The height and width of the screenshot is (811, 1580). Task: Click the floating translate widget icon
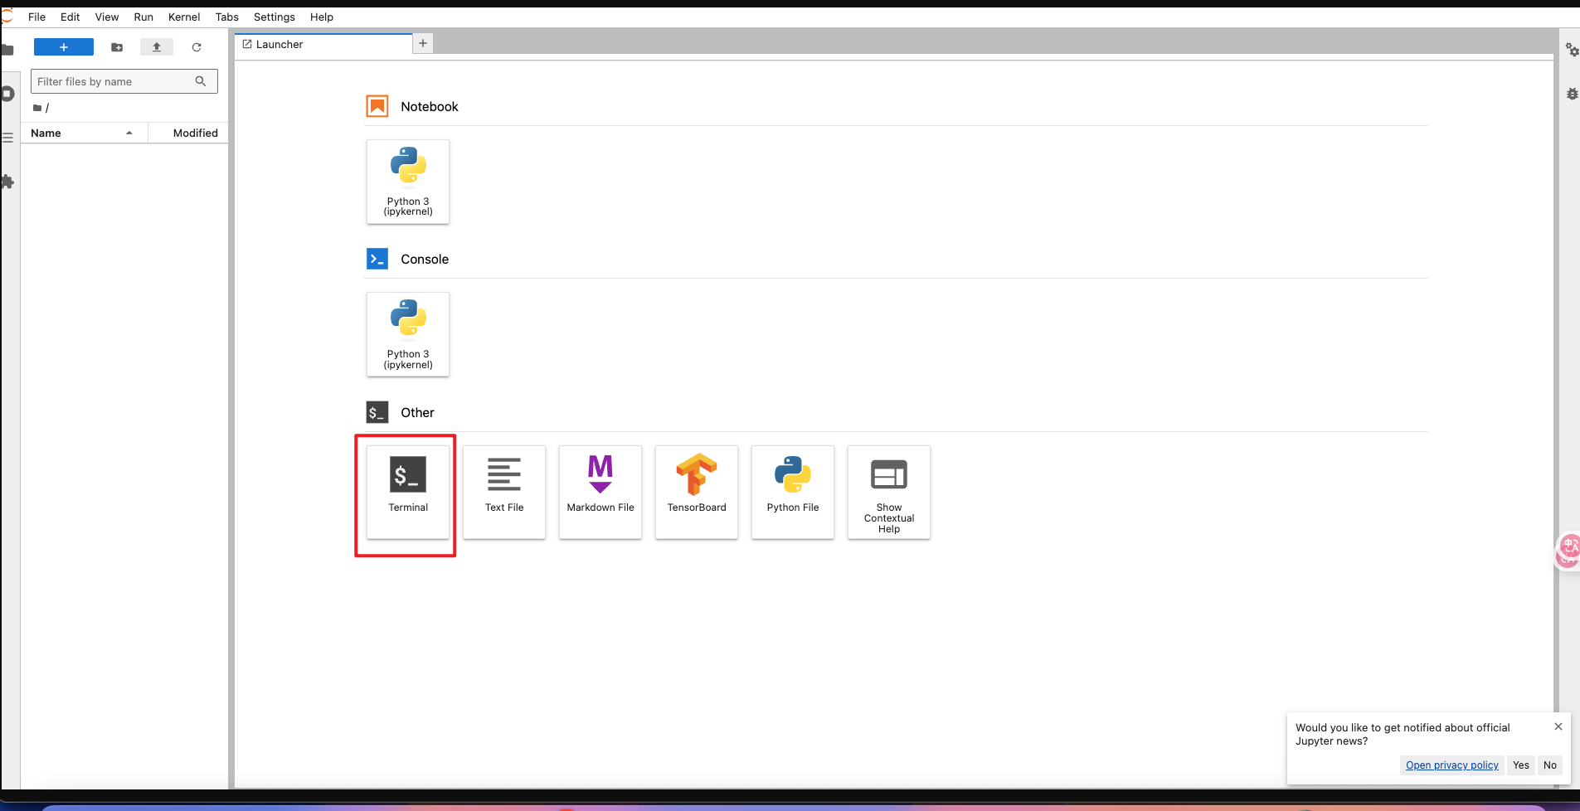pyautogui.click(x=1568, y=551)
